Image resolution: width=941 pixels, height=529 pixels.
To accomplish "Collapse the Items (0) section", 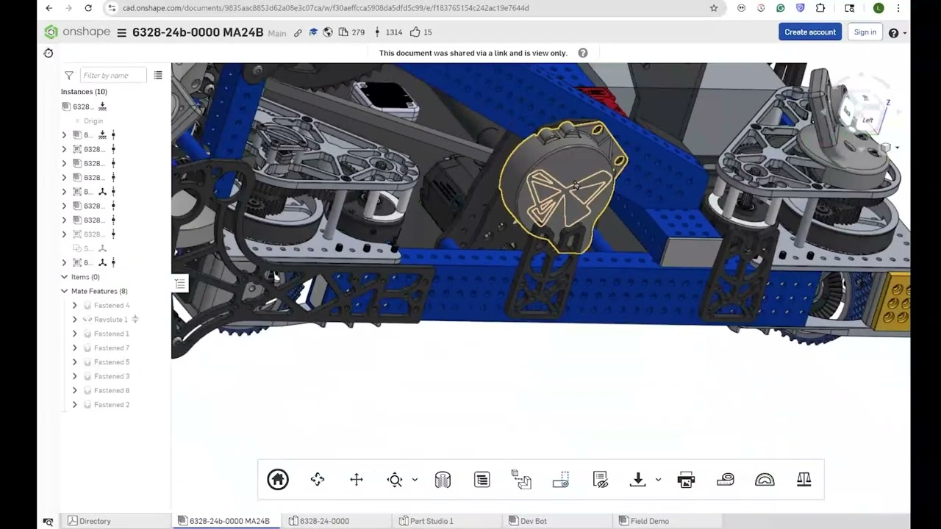I will coord(64,277).
